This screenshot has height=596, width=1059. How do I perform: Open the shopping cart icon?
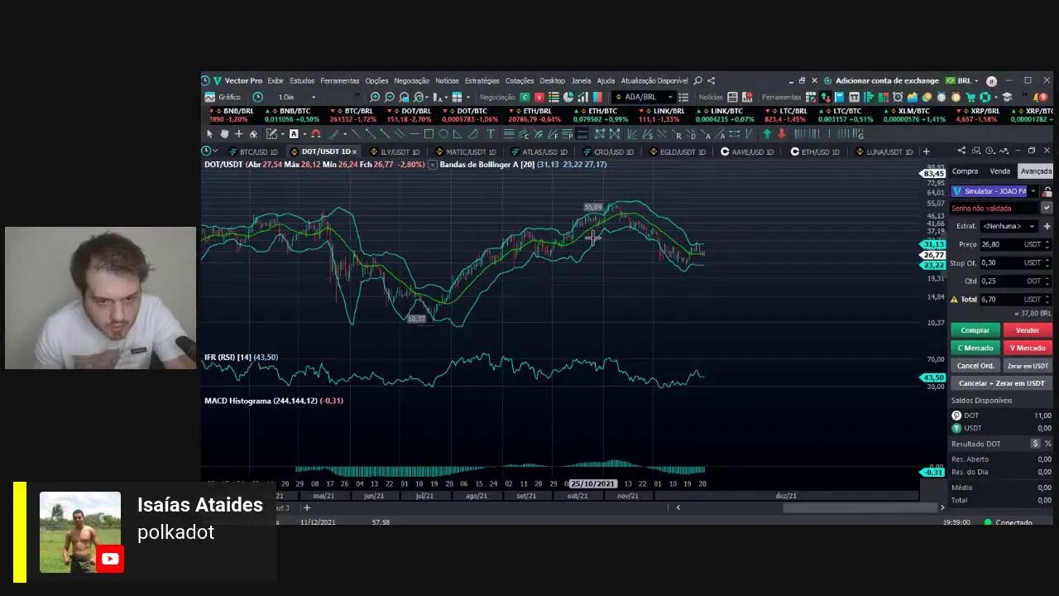(970, 97)
